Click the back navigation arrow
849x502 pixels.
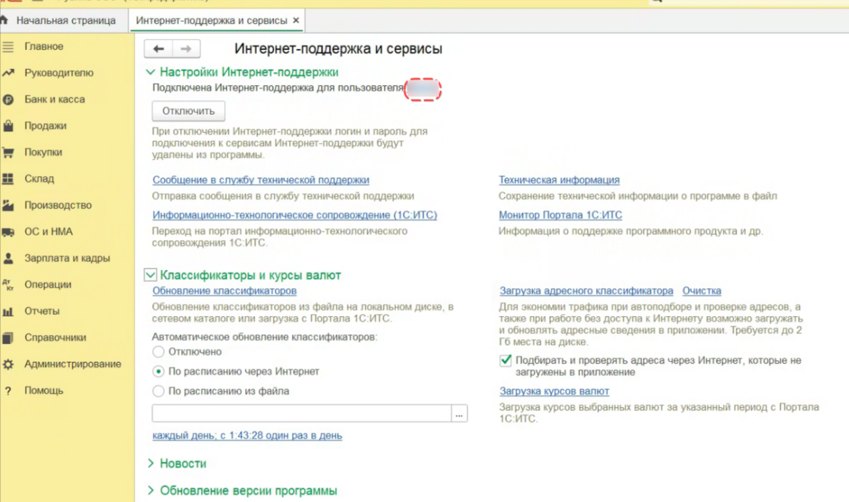[x=158, y=49]
